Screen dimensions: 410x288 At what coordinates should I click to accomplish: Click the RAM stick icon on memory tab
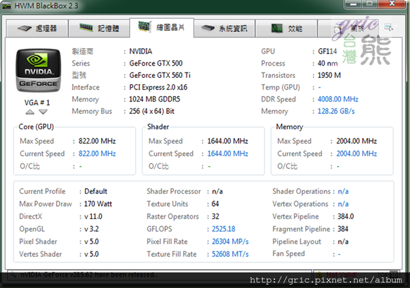[86, 27]
